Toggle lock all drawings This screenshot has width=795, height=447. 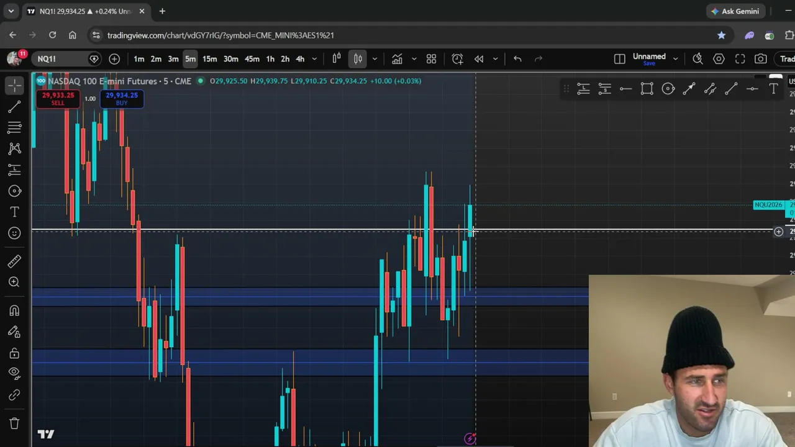[14, 353]
